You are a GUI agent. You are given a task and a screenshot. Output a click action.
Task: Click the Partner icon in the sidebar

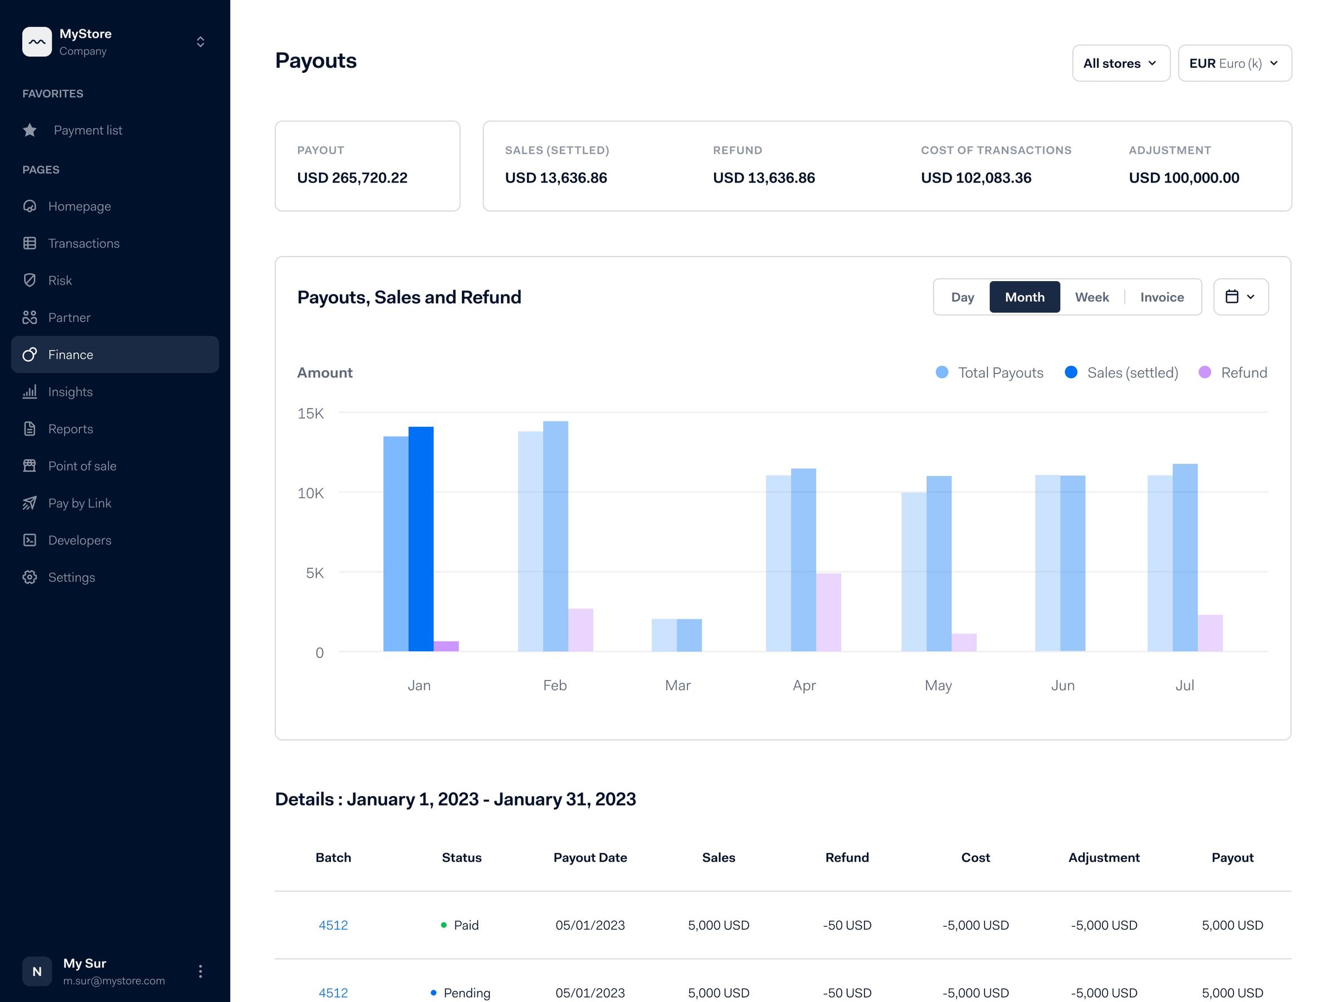pos(30,317)
